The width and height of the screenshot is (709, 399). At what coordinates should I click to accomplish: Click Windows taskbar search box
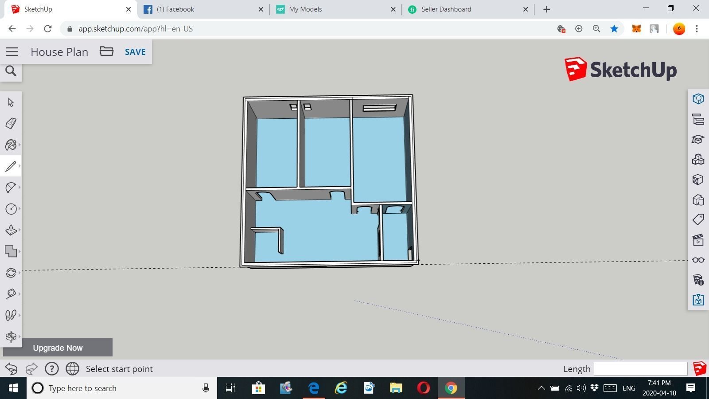pyautogui.click(x=122, y=388)
